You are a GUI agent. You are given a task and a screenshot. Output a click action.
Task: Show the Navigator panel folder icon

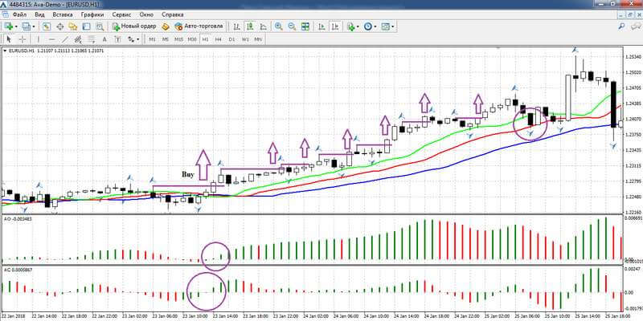tap(73, 26)
